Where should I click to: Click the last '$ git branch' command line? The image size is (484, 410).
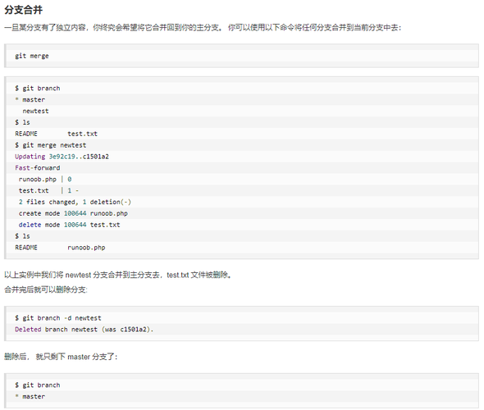point(38,385)
